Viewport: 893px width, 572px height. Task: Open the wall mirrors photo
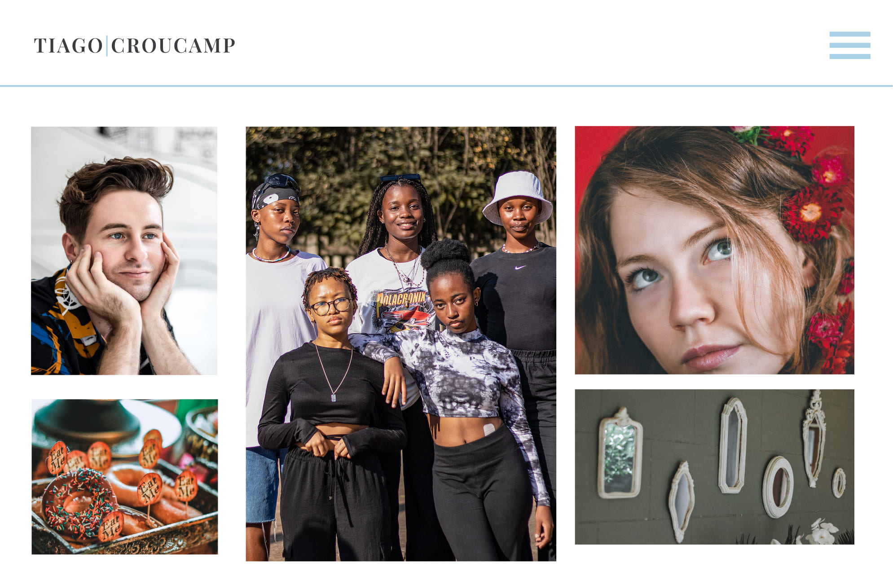pos(714,467)
